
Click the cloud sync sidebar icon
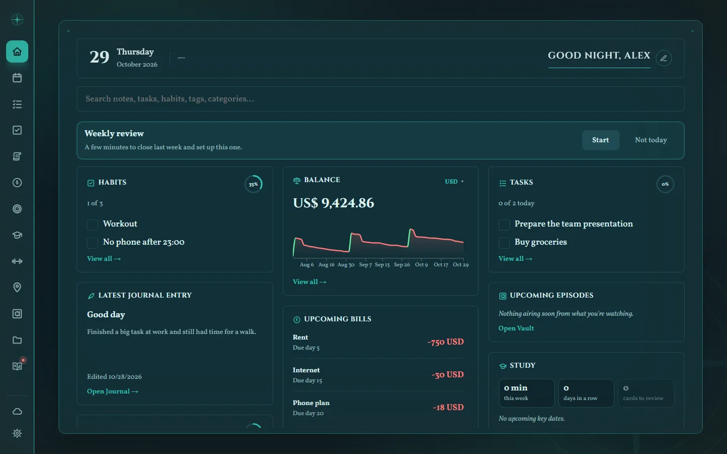[17, 411]
